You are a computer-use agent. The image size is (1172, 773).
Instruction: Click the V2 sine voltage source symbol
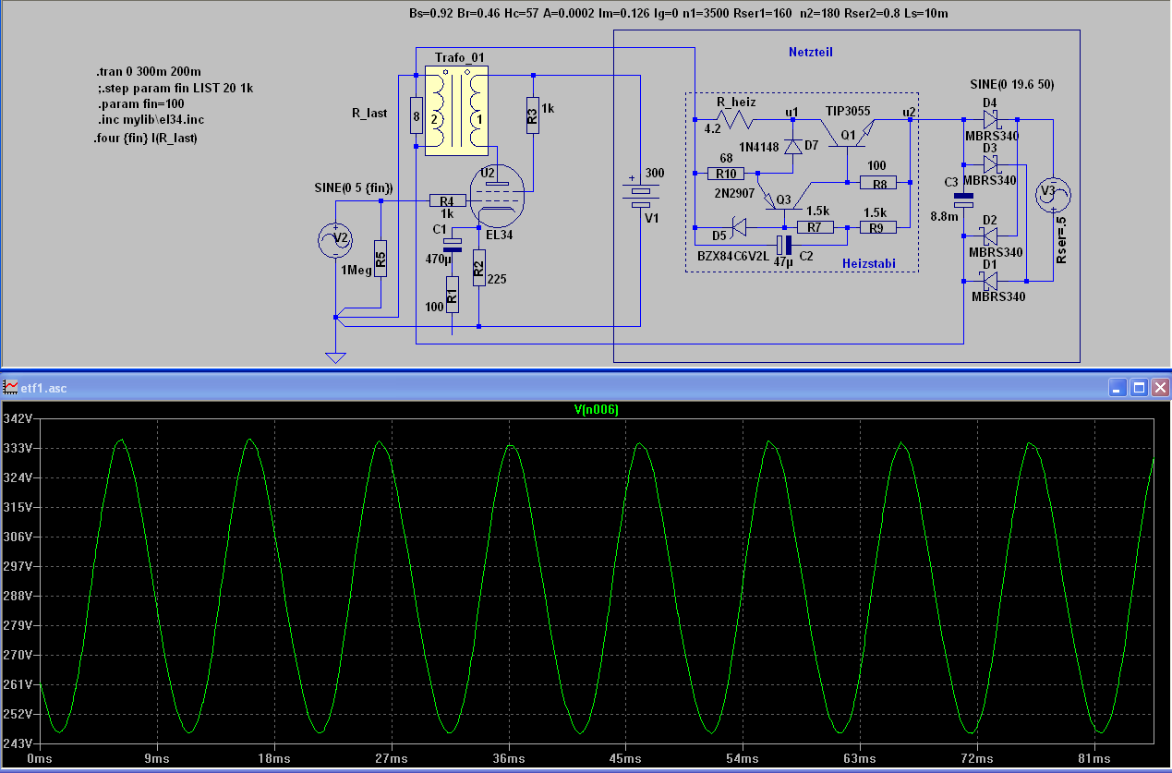[333, 241]
